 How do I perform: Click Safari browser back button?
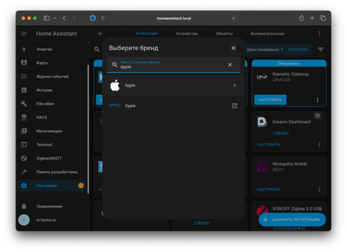pyautogui.click(x=64, y=18)
